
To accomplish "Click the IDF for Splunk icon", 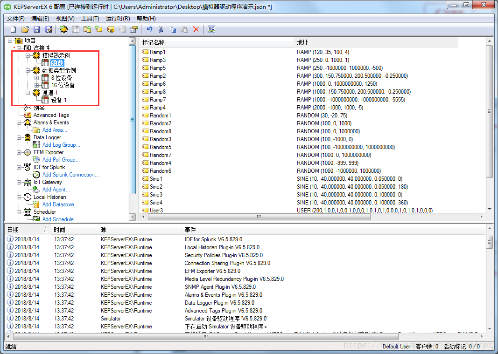I will (x=28, y=167).
